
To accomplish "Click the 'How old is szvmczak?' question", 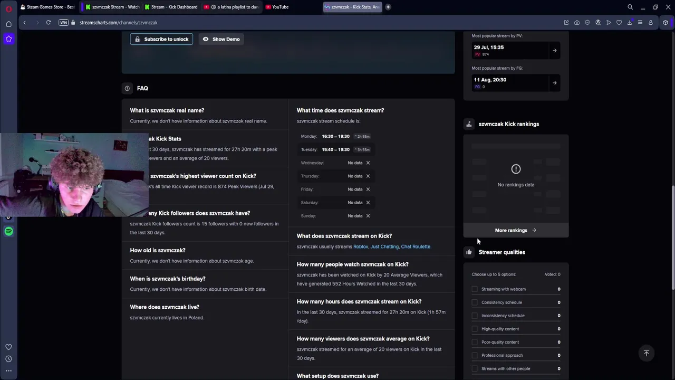I will click(158, 250).
